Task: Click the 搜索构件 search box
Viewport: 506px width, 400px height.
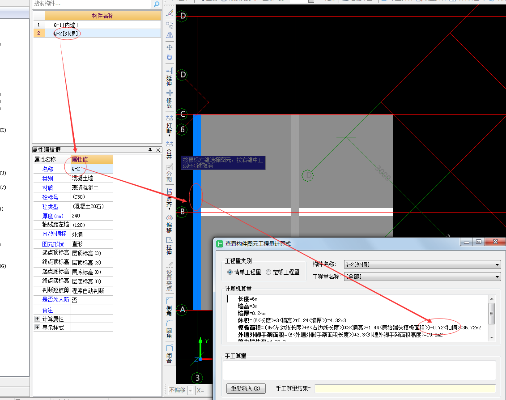Action: pyautogui.click(x=92, y=4)
